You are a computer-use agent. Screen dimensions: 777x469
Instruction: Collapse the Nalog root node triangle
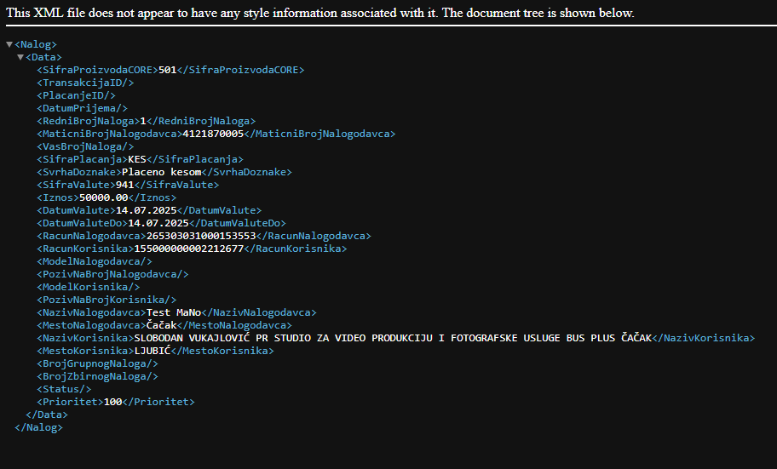[9, 44]
